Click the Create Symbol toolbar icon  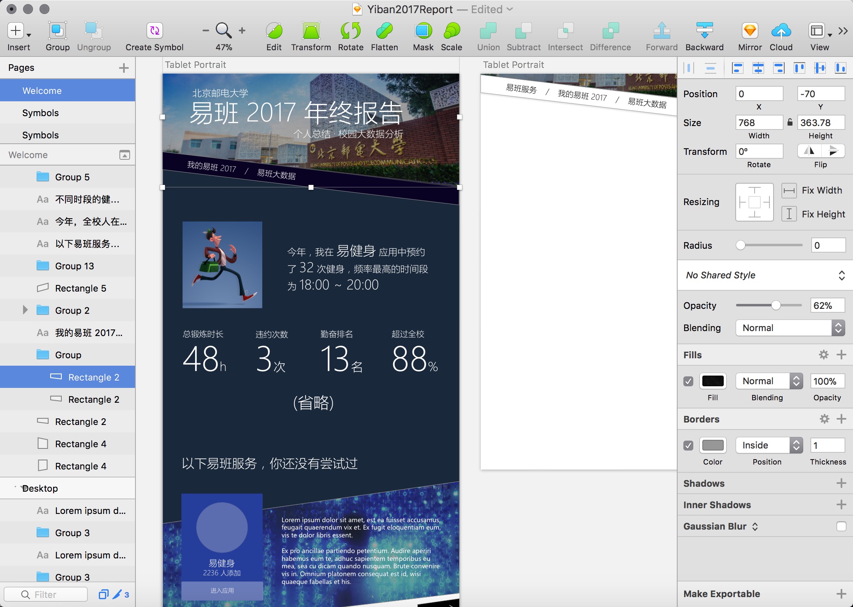tap(154, 30)
